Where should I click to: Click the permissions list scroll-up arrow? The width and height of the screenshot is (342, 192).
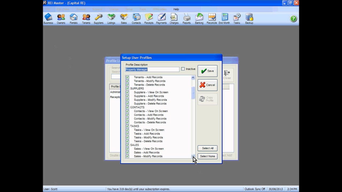pos(193,78)
